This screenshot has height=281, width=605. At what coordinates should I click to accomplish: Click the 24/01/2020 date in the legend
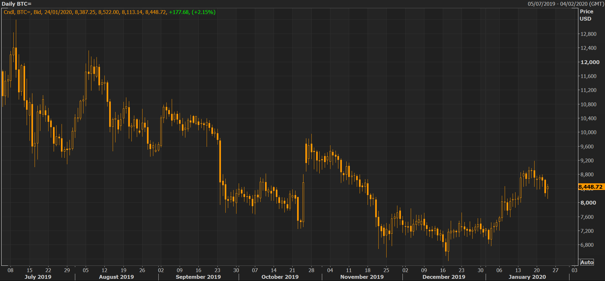pos(58,12)
